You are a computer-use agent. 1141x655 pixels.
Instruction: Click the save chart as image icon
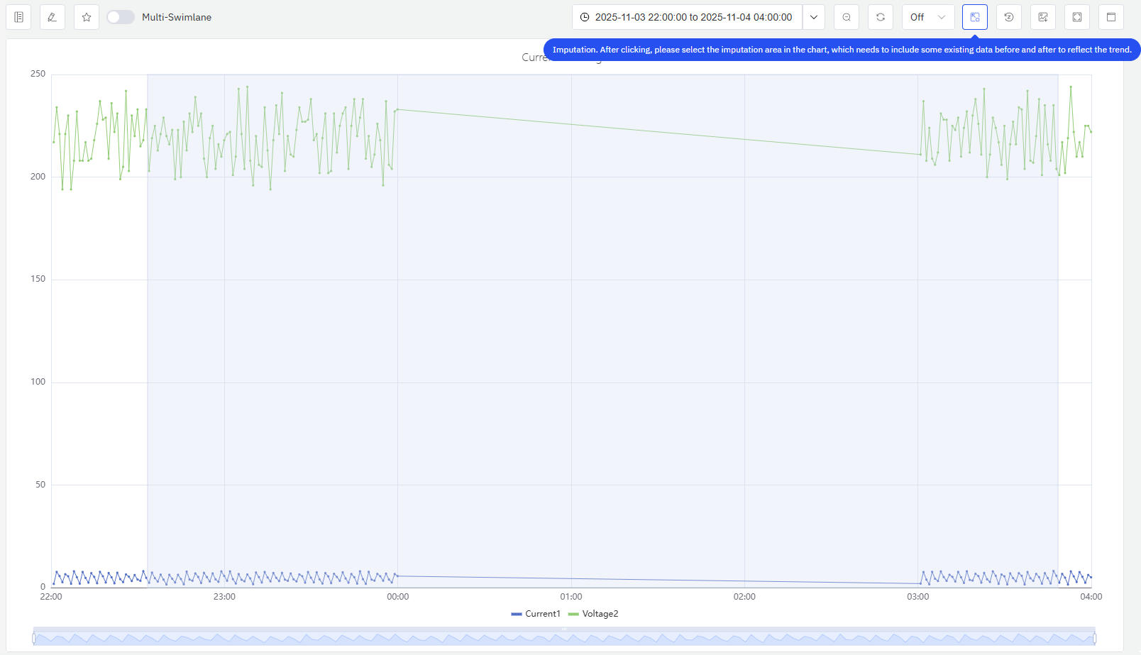(1043, 17)
